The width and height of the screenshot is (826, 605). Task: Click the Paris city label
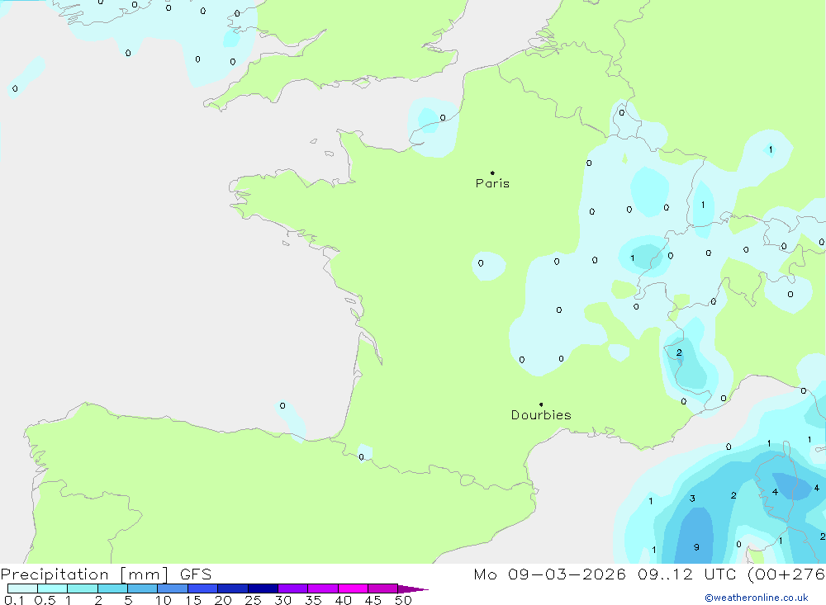pyautogui.click(x=492, y=183)
